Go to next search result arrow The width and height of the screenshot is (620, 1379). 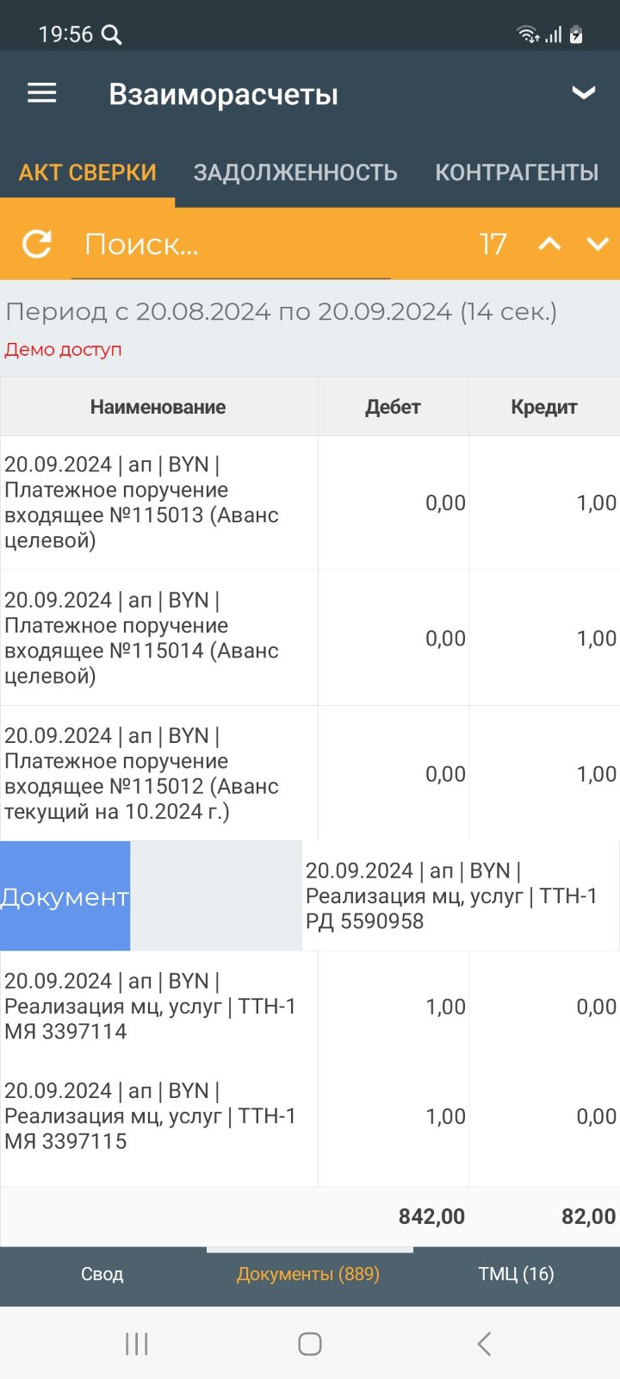pyautogui.click(x=598, y=244)
